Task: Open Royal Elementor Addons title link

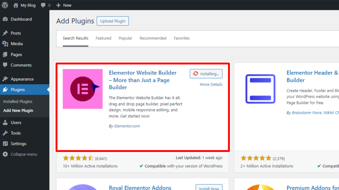Action: (140, 188)
